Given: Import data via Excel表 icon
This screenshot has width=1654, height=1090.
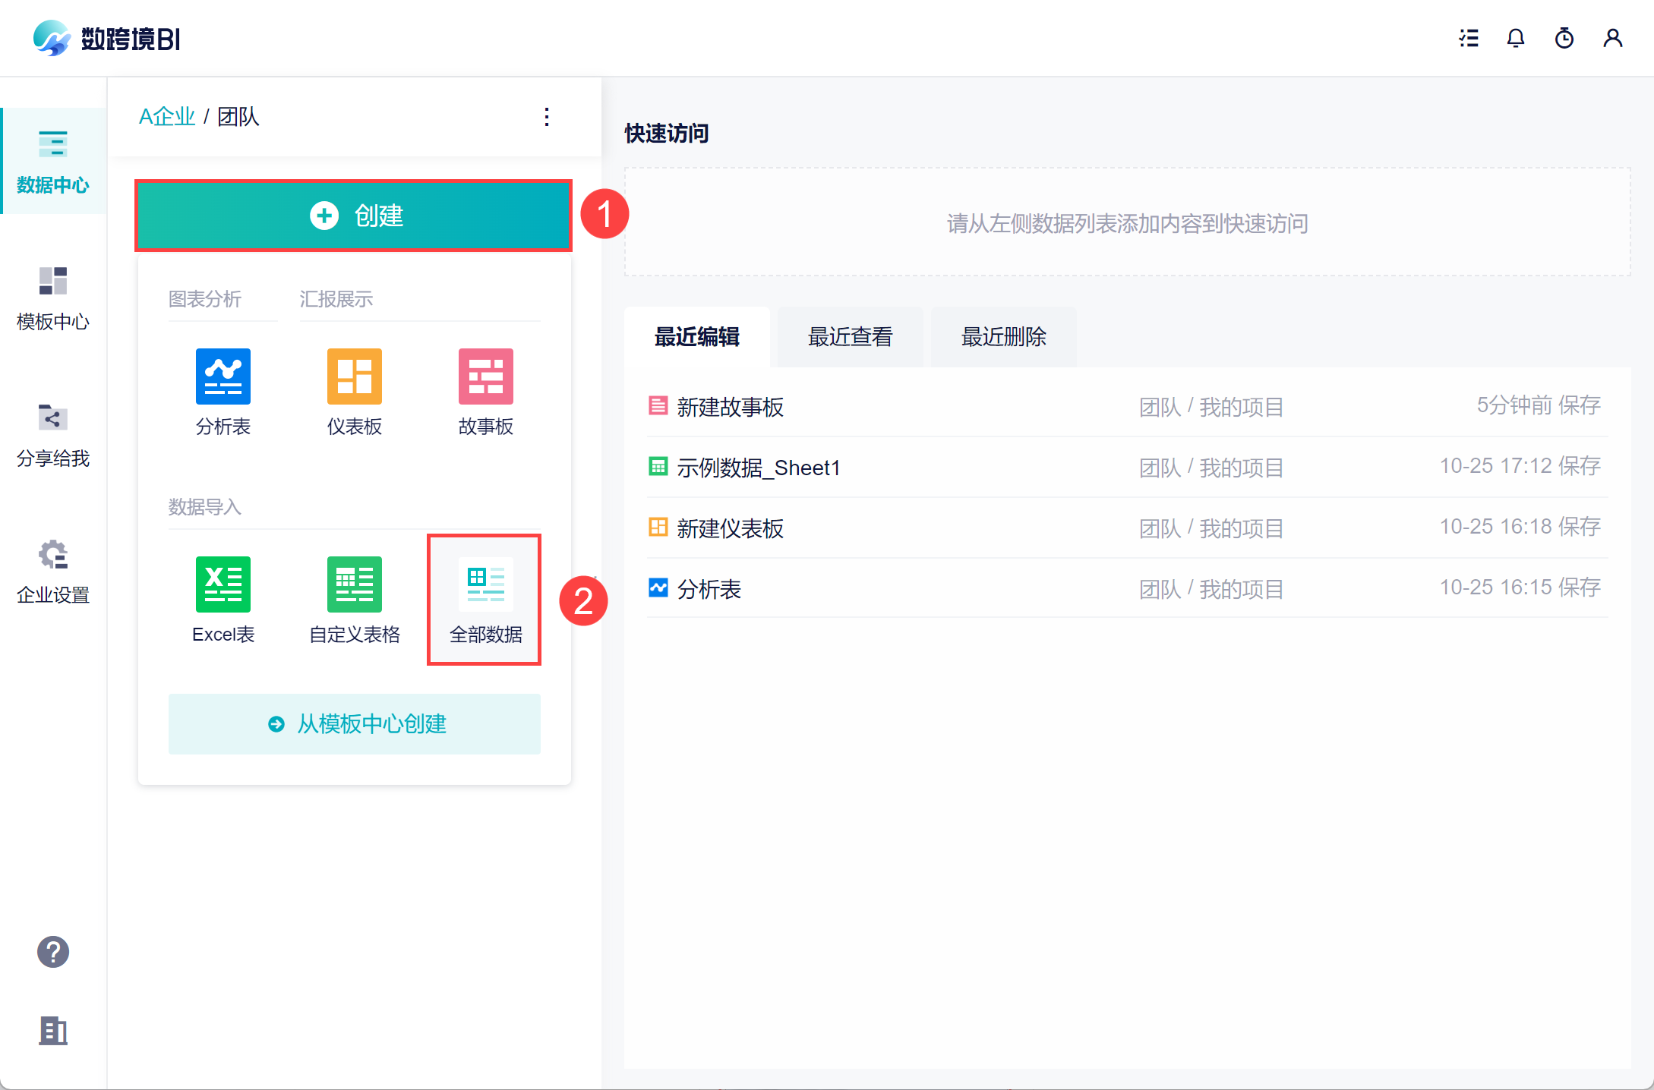Looking at the screenshot, I should (223, 584).
